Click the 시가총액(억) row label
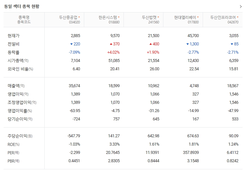The image size is (247, 172). [18, 60]
